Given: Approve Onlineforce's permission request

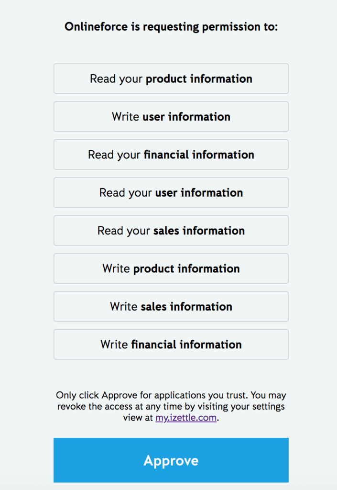Looking at the screenshot, I should tap(171, 460).
